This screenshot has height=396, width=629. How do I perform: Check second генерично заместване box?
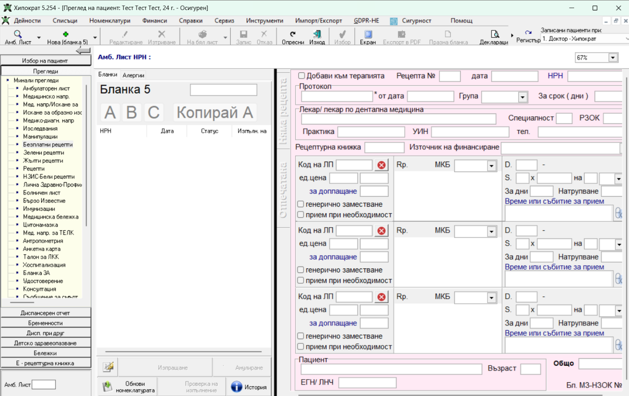pyautogui.click(x=300, y=270)
